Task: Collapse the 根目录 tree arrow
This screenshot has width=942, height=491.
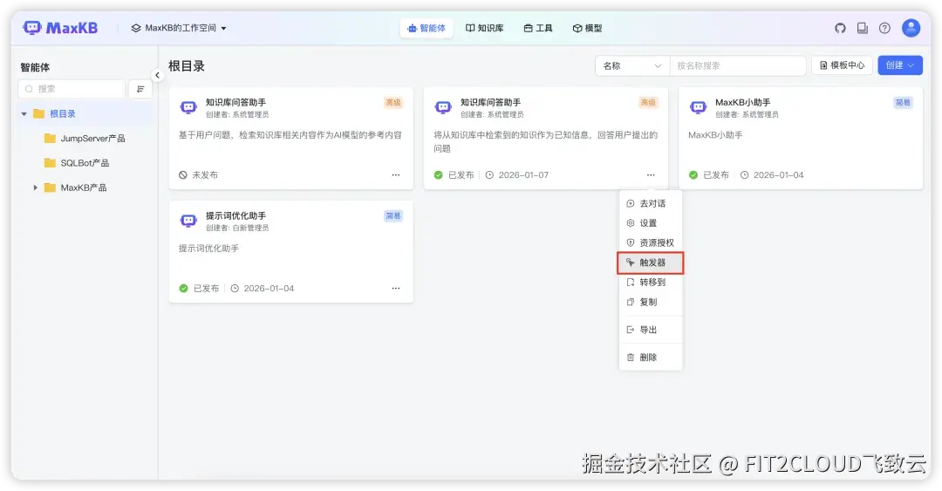Action: point(24,113)
